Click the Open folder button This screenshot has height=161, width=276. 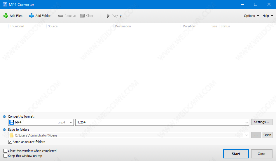(267, 135)
